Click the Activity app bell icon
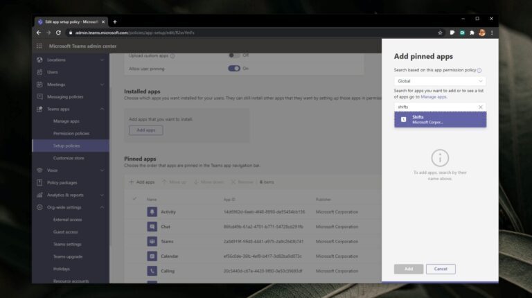Screen dimensions: 532x298 pos(152,212)
